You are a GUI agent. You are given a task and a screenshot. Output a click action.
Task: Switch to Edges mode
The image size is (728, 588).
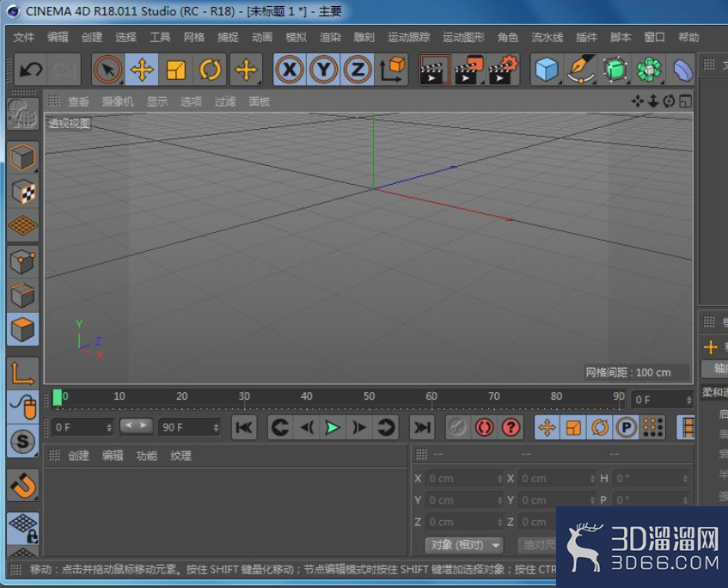(22, 296)
